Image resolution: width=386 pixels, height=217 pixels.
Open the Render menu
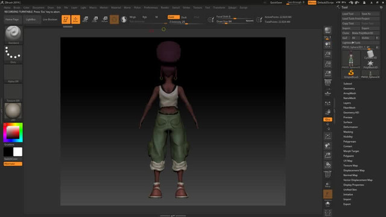[165, 8]
